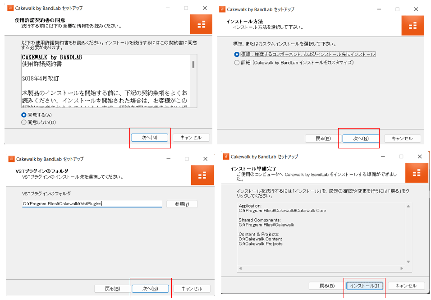
Task: Click Cakewalk title icon in VST folder window
Action: [x=12, y=159]
